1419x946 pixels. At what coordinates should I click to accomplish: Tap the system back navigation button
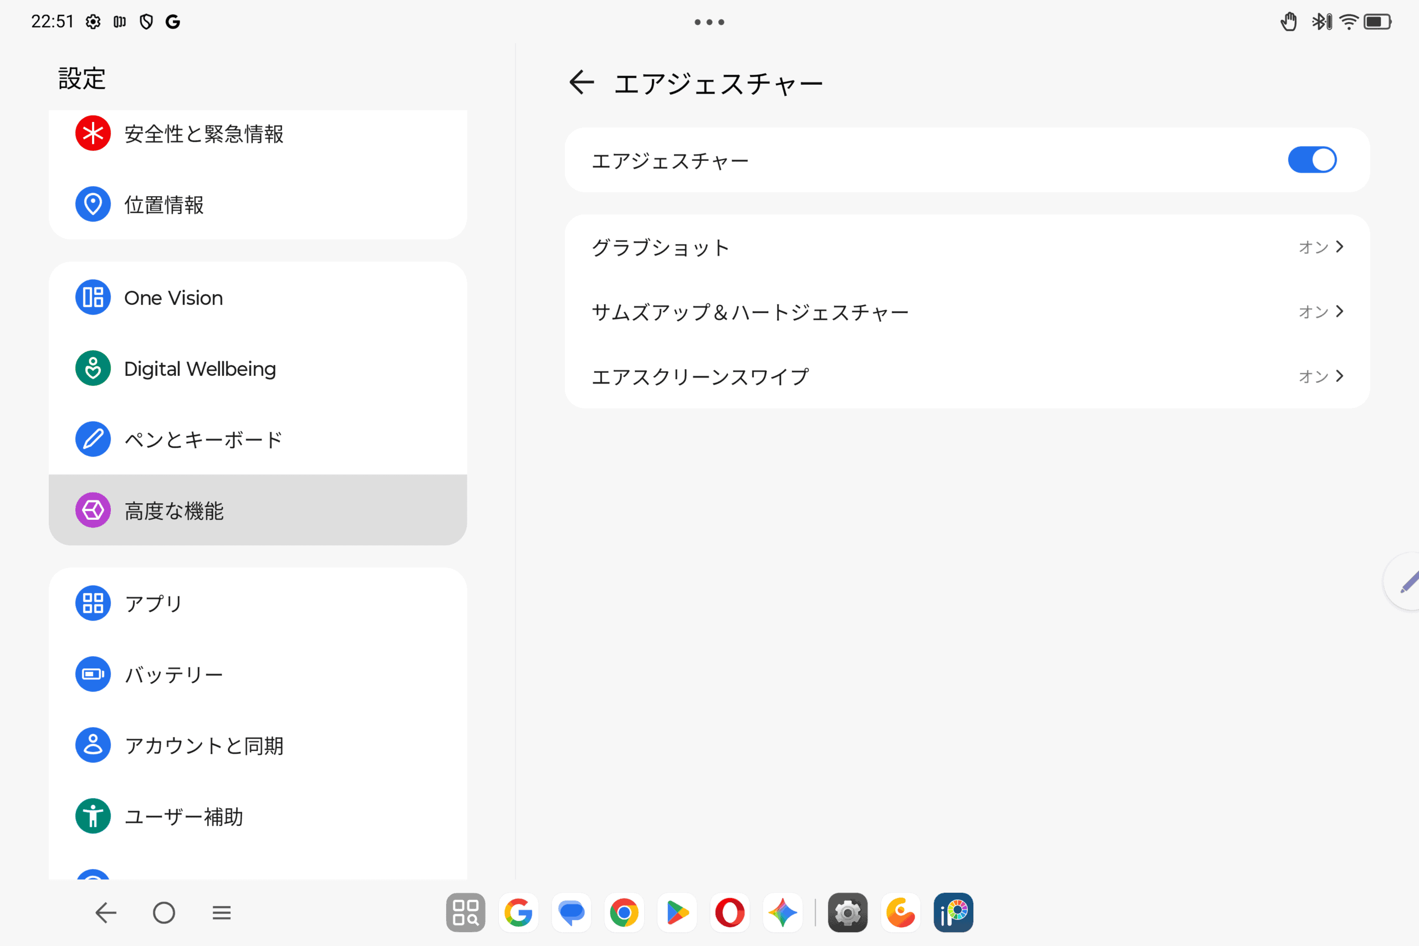(106, 913)
